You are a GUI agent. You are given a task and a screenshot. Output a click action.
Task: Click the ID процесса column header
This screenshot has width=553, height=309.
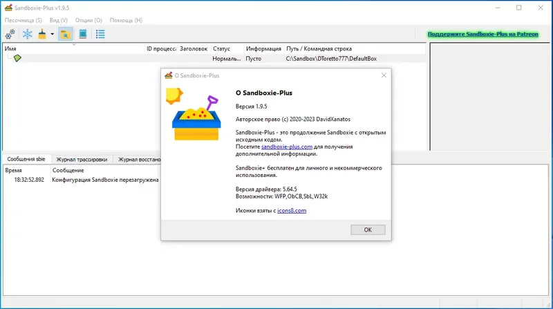point(161,48)
